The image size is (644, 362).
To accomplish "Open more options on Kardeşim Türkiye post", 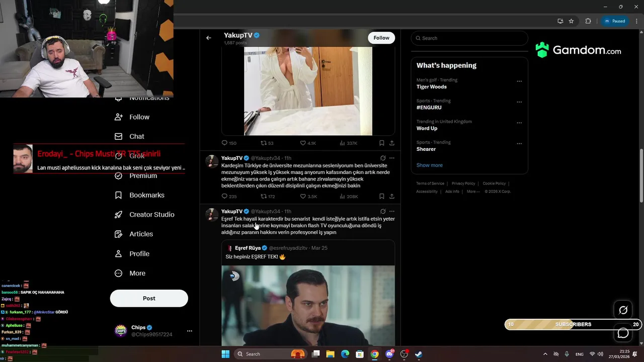I will pos(392,158).
